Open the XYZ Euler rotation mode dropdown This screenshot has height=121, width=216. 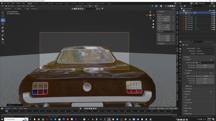click(166, 32)
